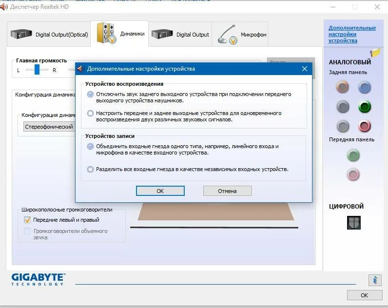
Task: Open connector settings via yellow folder icon
Action: (x=376, y=53)
